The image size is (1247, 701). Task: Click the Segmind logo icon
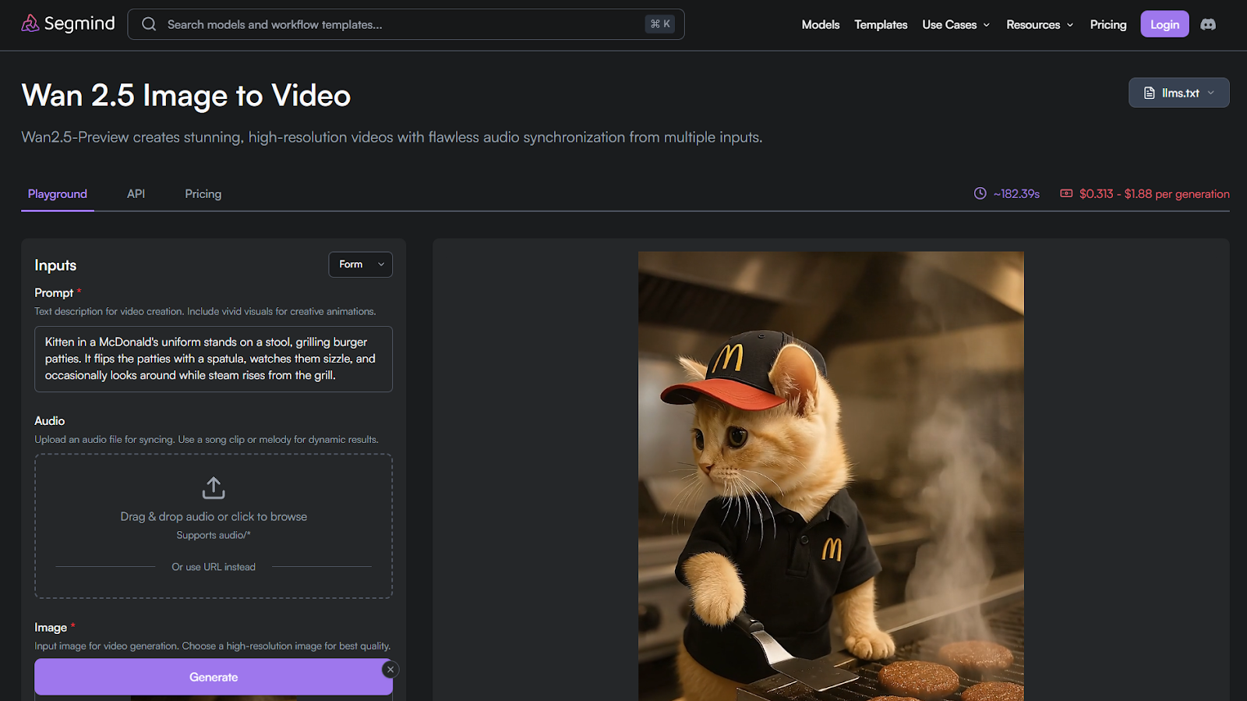(x=30, y=23)
